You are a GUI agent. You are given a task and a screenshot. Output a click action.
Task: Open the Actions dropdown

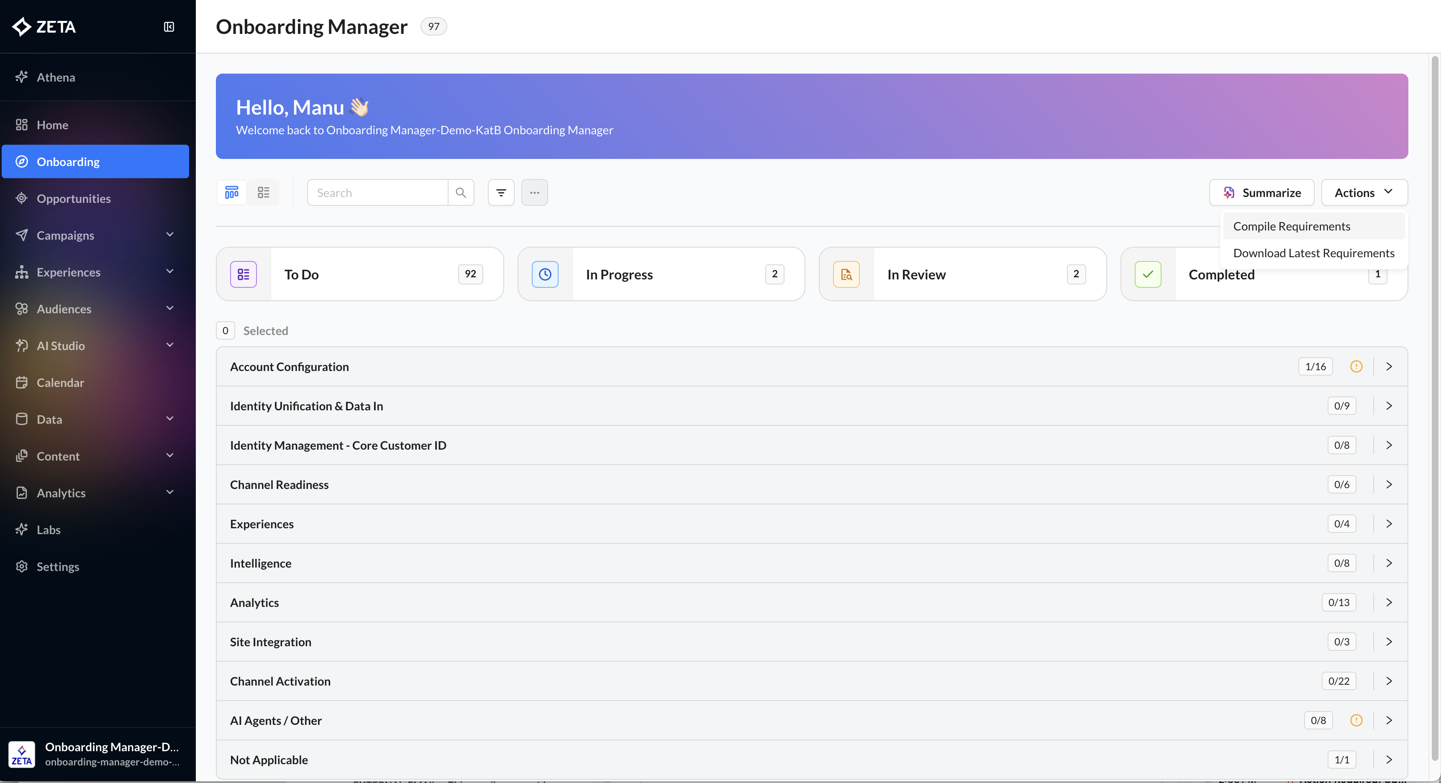coord(1364,192)
